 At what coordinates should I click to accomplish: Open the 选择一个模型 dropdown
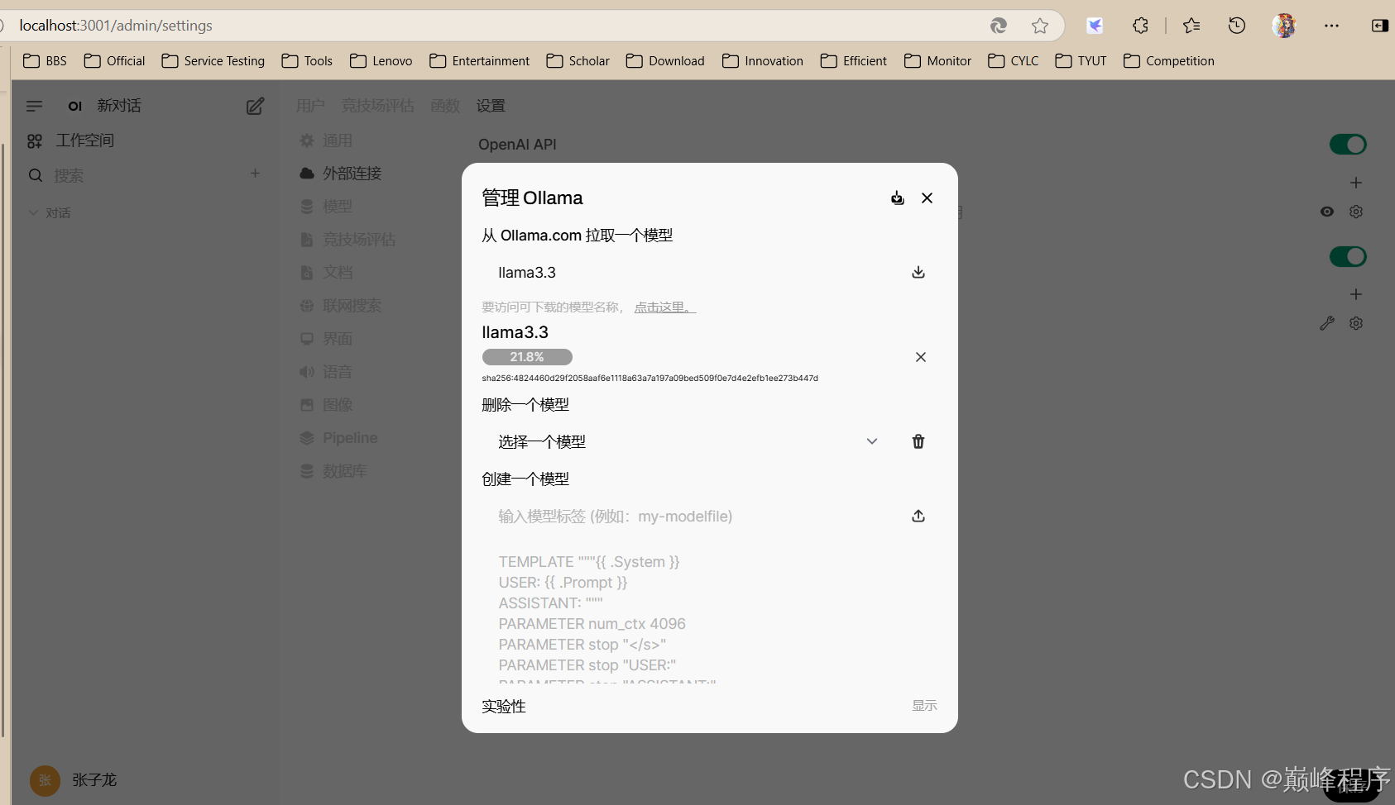pyautogui.click(x=688, y=441)
